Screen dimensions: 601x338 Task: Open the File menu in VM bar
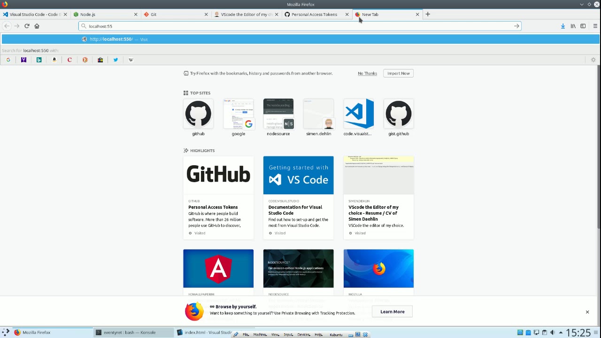(x=246, y=335)
